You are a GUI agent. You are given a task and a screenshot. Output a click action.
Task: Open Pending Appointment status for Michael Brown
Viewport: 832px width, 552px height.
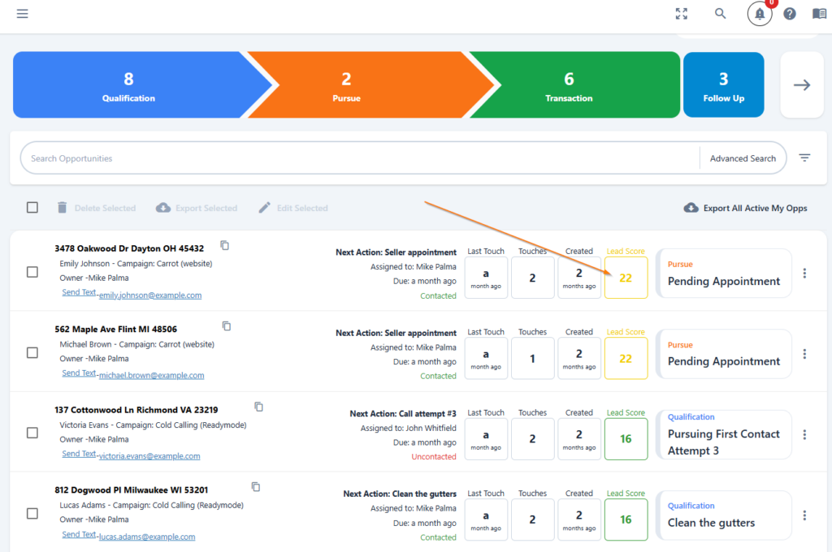[724, 354]
